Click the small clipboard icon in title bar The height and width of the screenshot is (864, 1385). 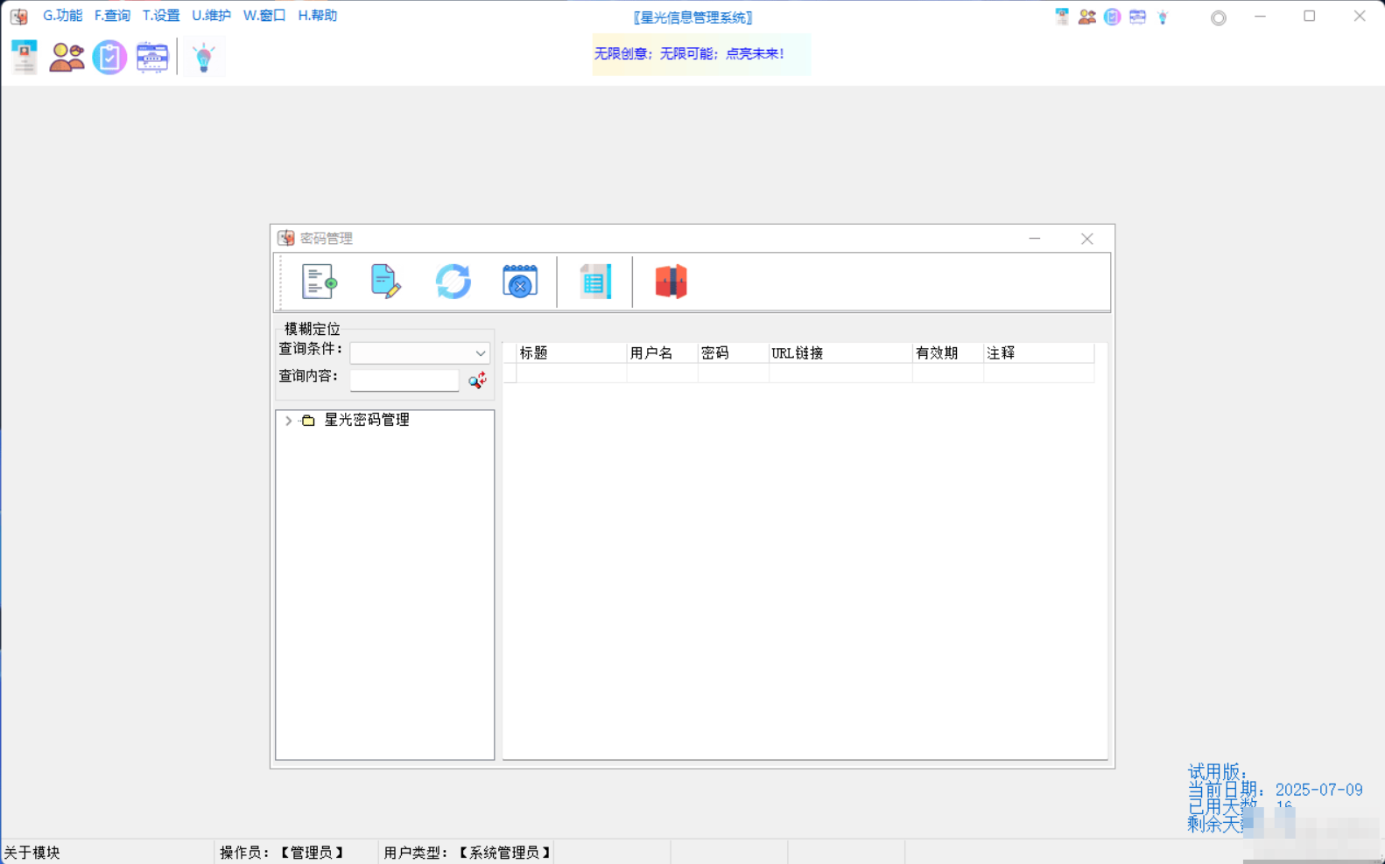coord(1112,17)
